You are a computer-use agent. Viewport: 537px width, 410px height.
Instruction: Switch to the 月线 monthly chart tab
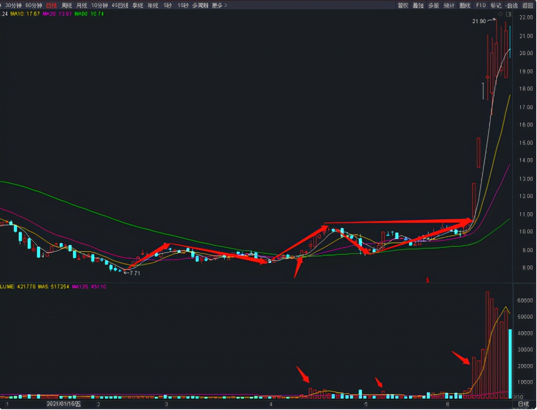(x=81, y=5)
